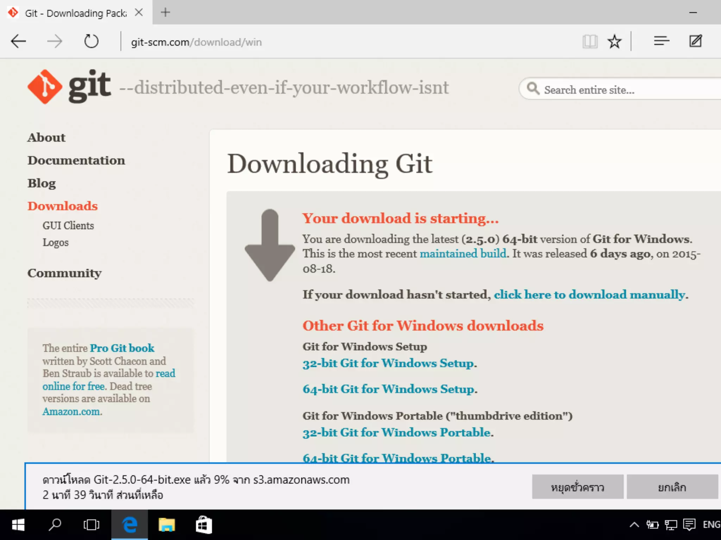This screenshot has height=540, width=721.
Task: Open the Reading view book icon
Action: click(590, 41)
